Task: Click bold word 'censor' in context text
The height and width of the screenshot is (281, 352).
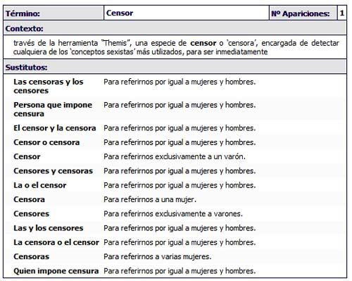Action: click(x=203, y=43)
